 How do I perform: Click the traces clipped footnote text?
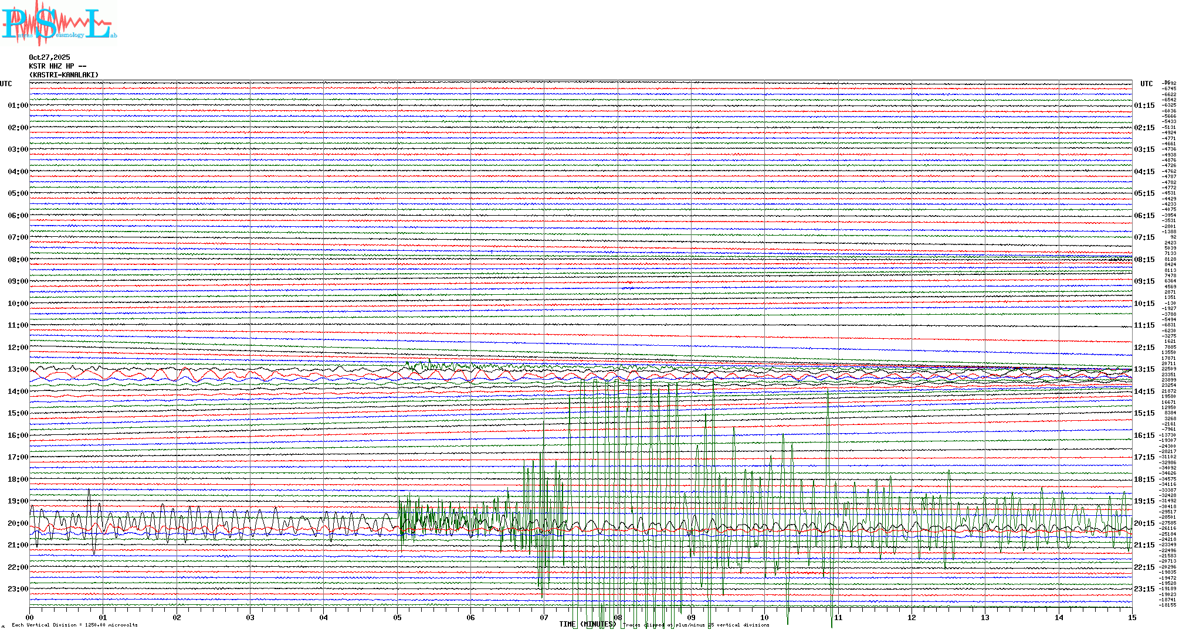pos(697,625)
